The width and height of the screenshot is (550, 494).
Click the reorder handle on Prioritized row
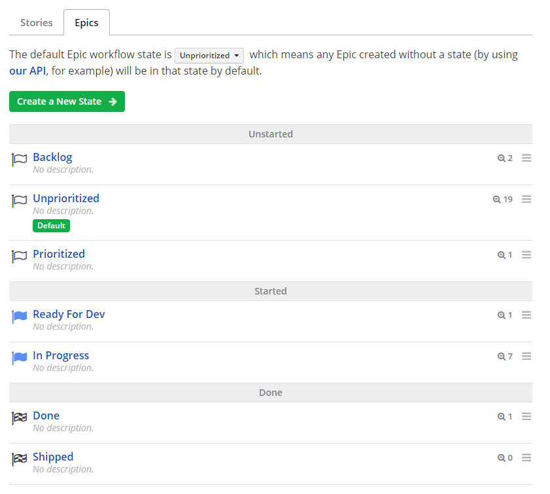click(526, 255)
